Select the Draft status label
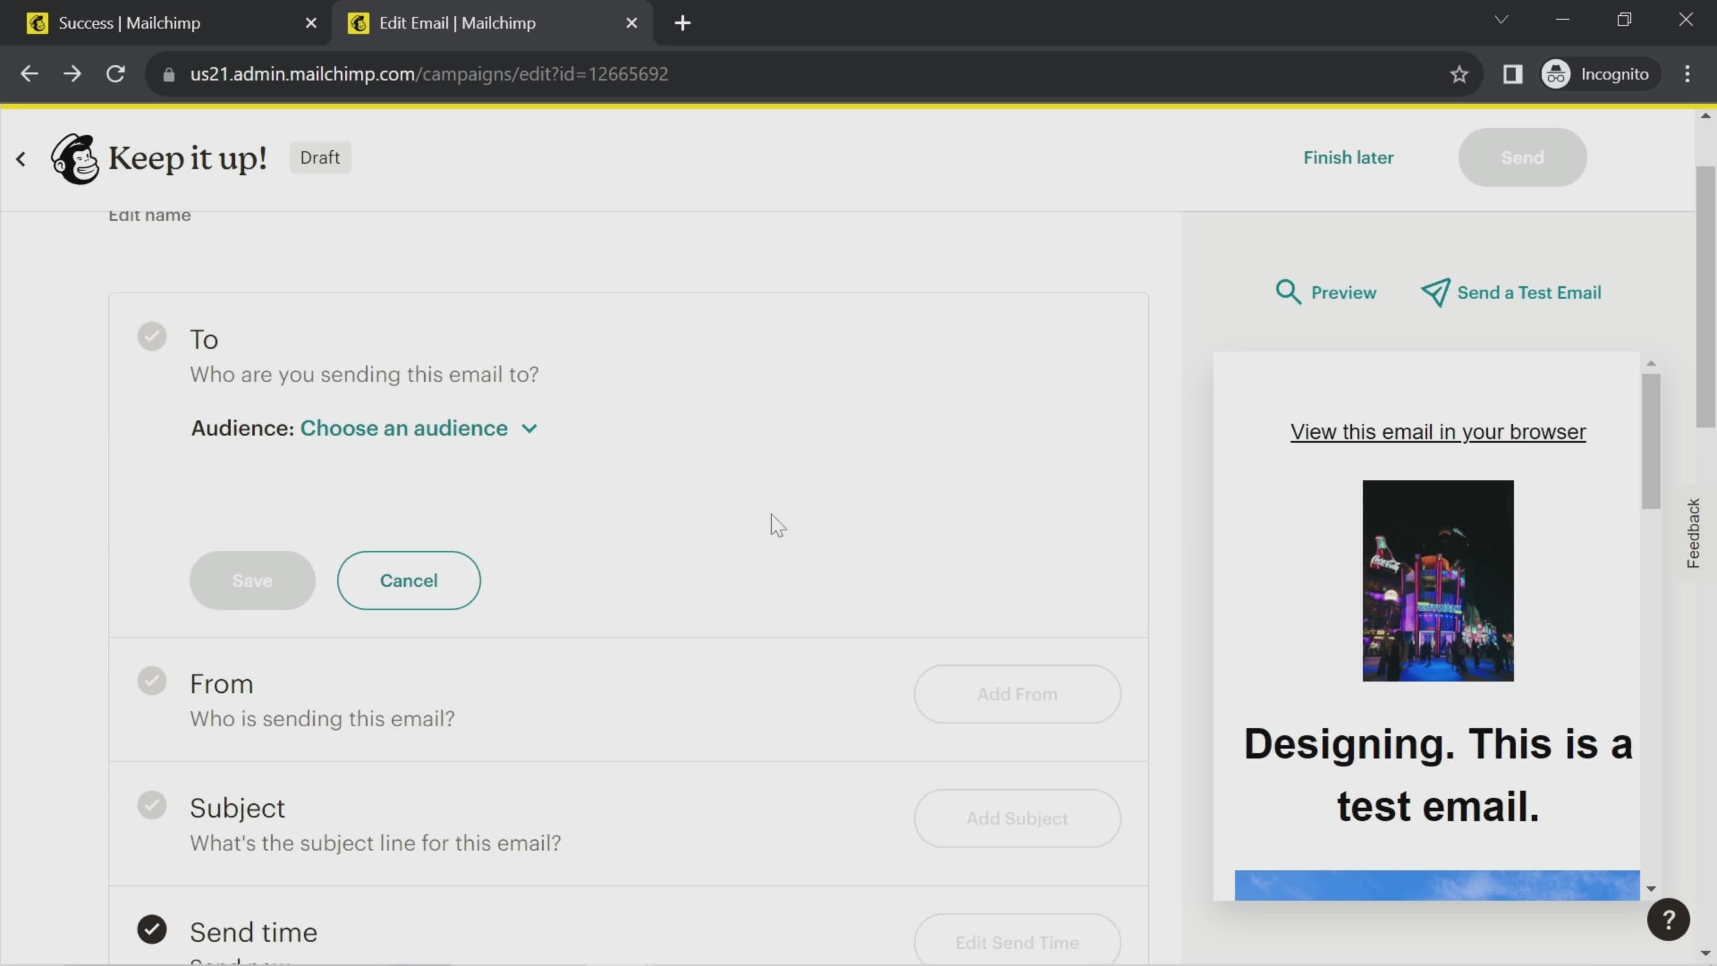 320,157
